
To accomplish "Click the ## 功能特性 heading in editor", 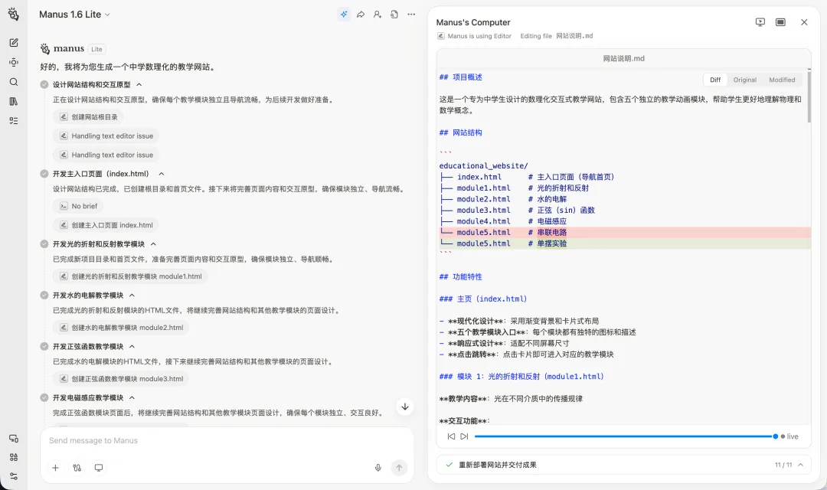I will pos(460,276).
